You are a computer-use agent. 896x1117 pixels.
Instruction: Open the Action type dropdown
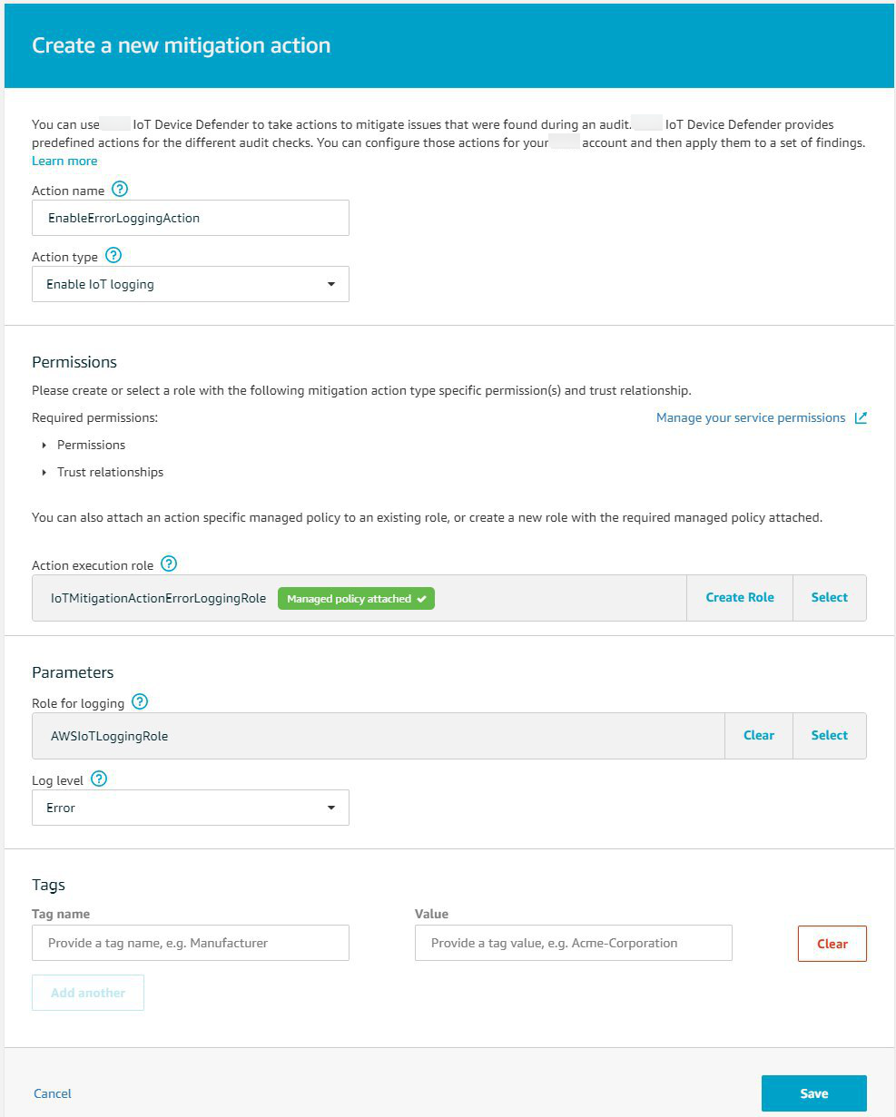point(191,284)
